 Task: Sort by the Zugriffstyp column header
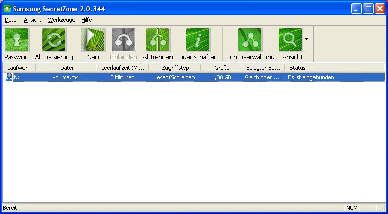[175, 68]
